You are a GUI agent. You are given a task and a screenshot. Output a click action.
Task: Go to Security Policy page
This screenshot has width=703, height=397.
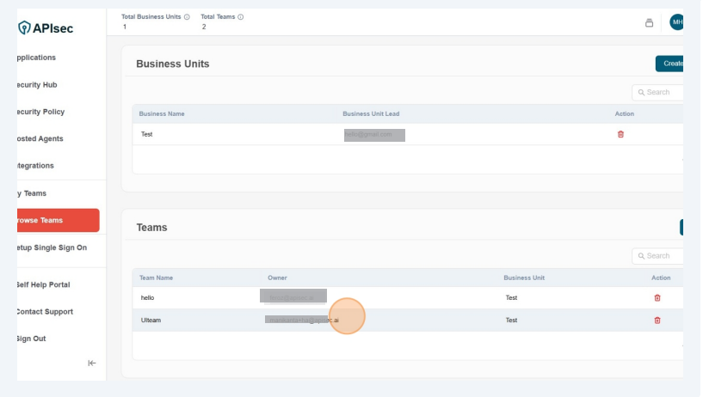coord(40,112)
